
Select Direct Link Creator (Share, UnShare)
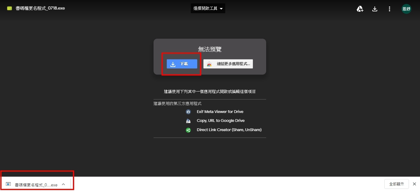pyautogui.click(x=229, y=130)
